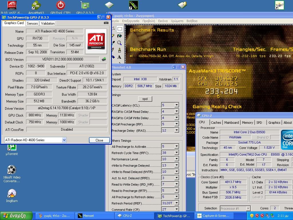
Task: Open Xilisoft Video Converter desktop icon
Action: 11,174
